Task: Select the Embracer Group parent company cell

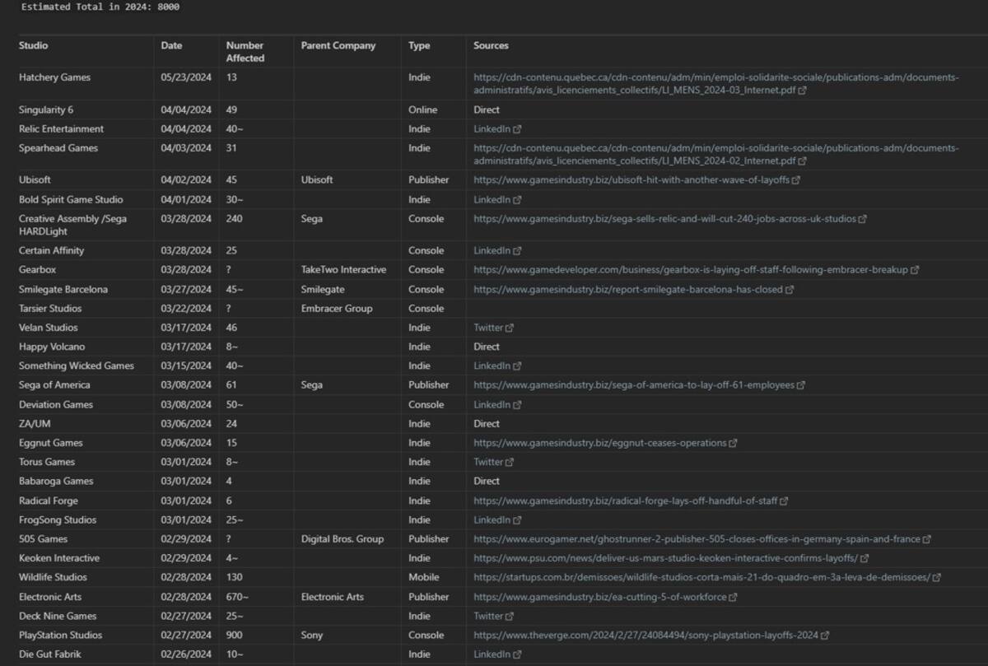Action: pos(337,309)
